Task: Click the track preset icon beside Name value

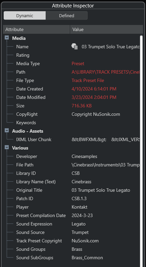Action: (75, 47)
